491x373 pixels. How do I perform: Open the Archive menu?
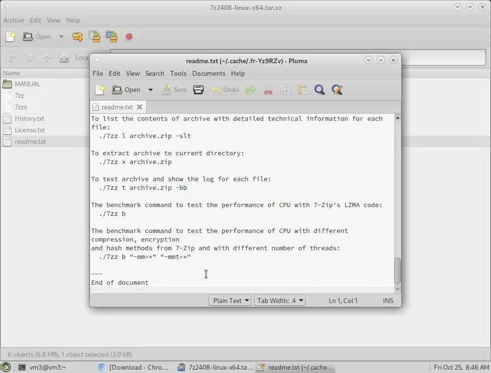coord(13,20)
